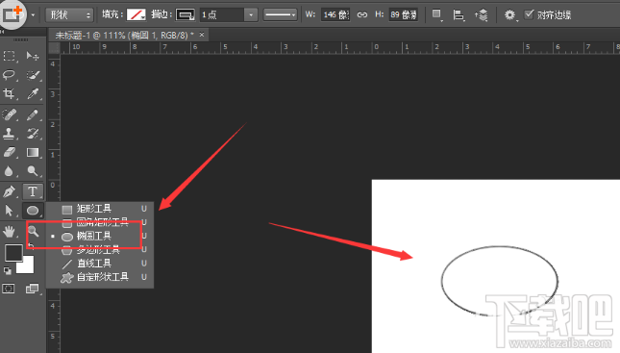Open the tool preset picker arrow
The height and width of the screenshot is (353, 620).
(34, 15)
